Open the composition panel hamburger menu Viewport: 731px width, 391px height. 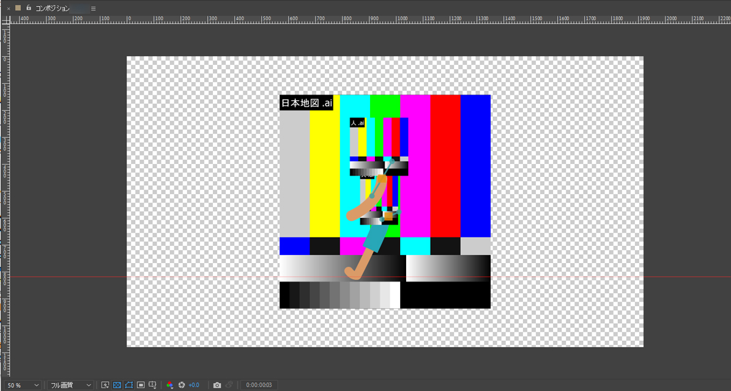(93, 9)
